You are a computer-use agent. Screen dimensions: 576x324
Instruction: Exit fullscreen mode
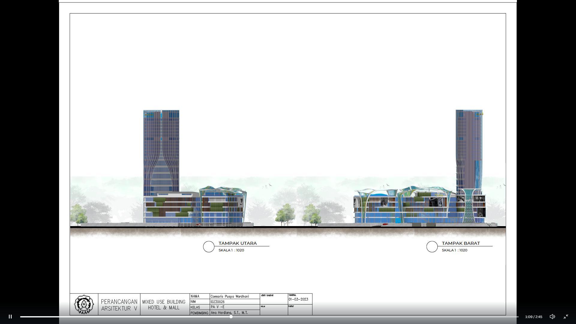coord(566,316)
